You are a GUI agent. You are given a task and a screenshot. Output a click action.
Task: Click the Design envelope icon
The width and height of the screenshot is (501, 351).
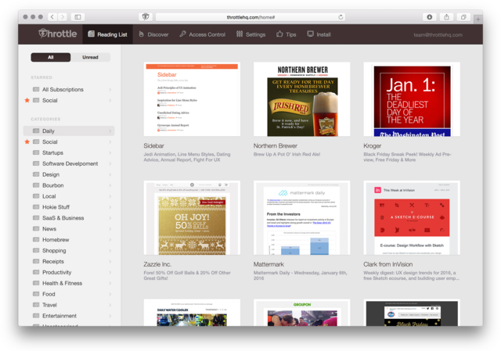(x=36, y=174)
